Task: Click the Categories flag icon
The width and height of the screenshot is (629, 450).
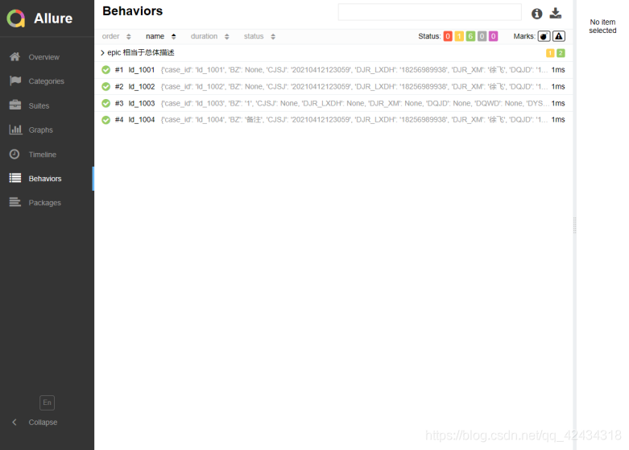Action: point(14,81)
